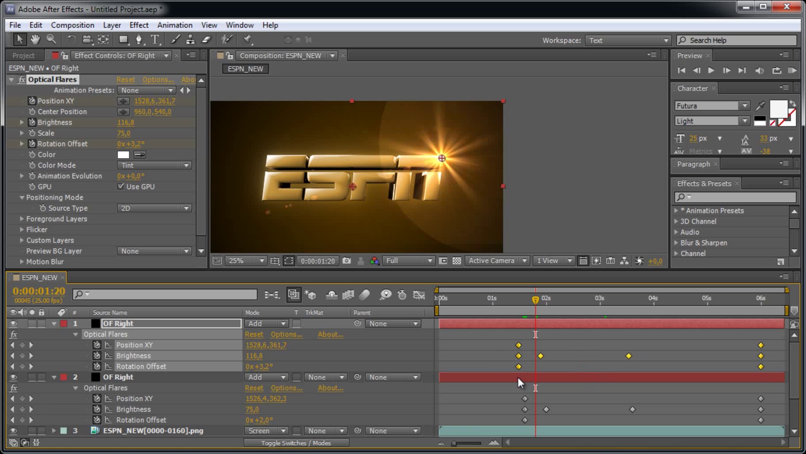
Task: Take a snapshot with camera icon
Action: pos(347,261)
